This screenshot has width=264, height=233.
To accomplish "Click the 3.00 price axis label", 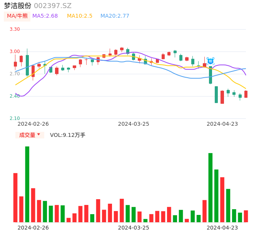I will tap(15, 52).
